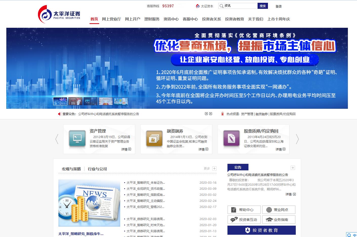
Task: Select first banner thumbnail
Action: [x=60, y=101]
